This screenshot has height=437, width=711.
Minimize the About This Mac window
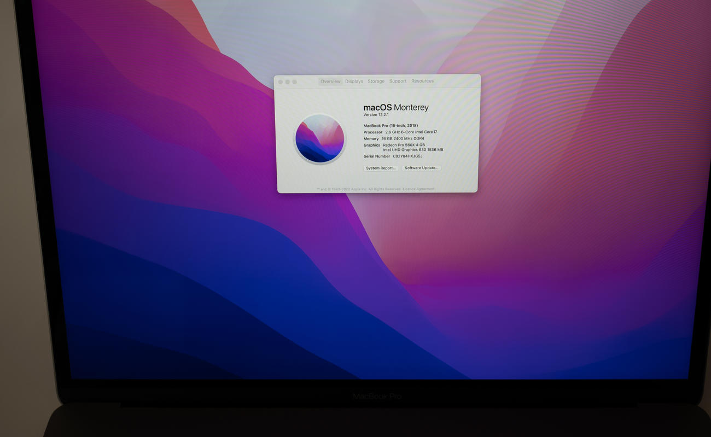[288, 82]
